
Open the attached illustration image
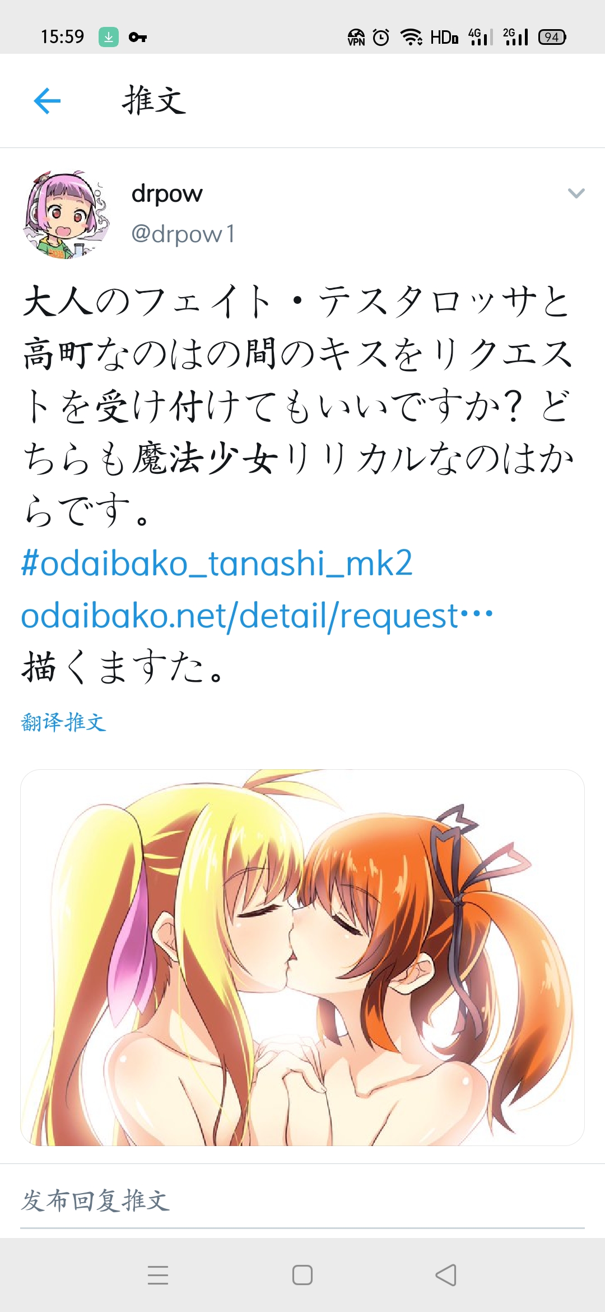302,957
